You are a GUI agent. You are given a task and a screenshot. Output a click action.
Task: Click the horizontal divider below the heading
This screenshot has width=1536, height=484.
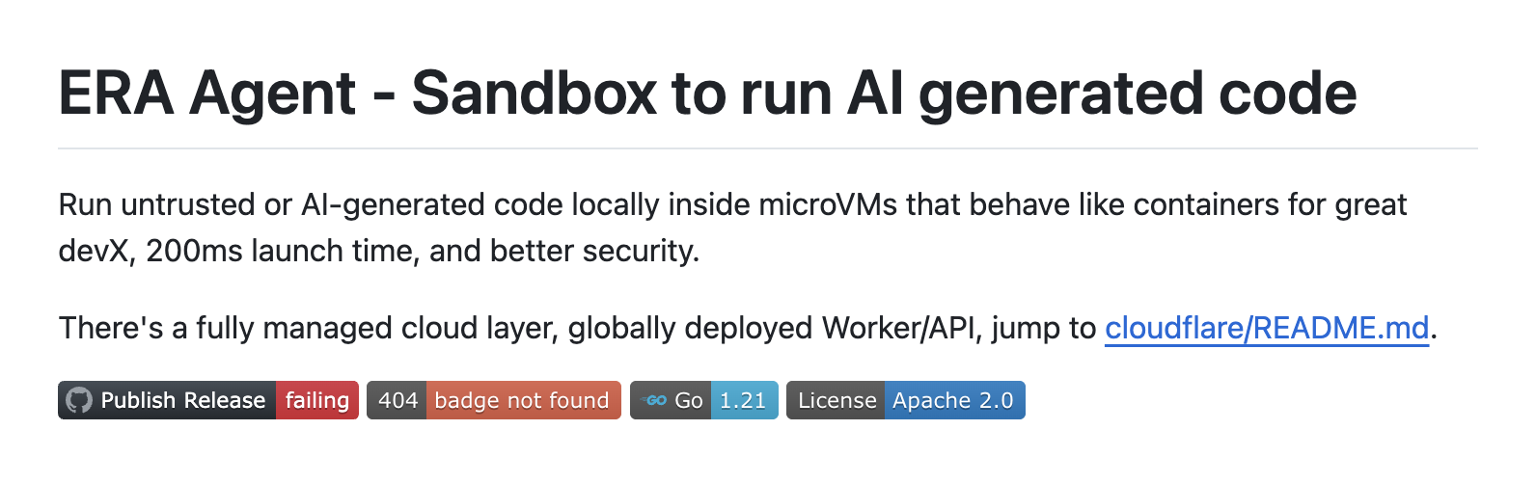click(x=767, y=148)
